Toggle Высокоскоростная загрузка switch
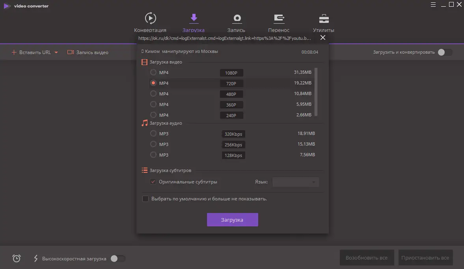 tap(118, 258)
